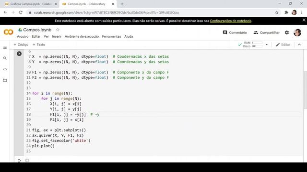Image resolution: width=307 pixels, height=172 pixels.
Task: Open the Ferramentas menu
Action: coord(111,36)
